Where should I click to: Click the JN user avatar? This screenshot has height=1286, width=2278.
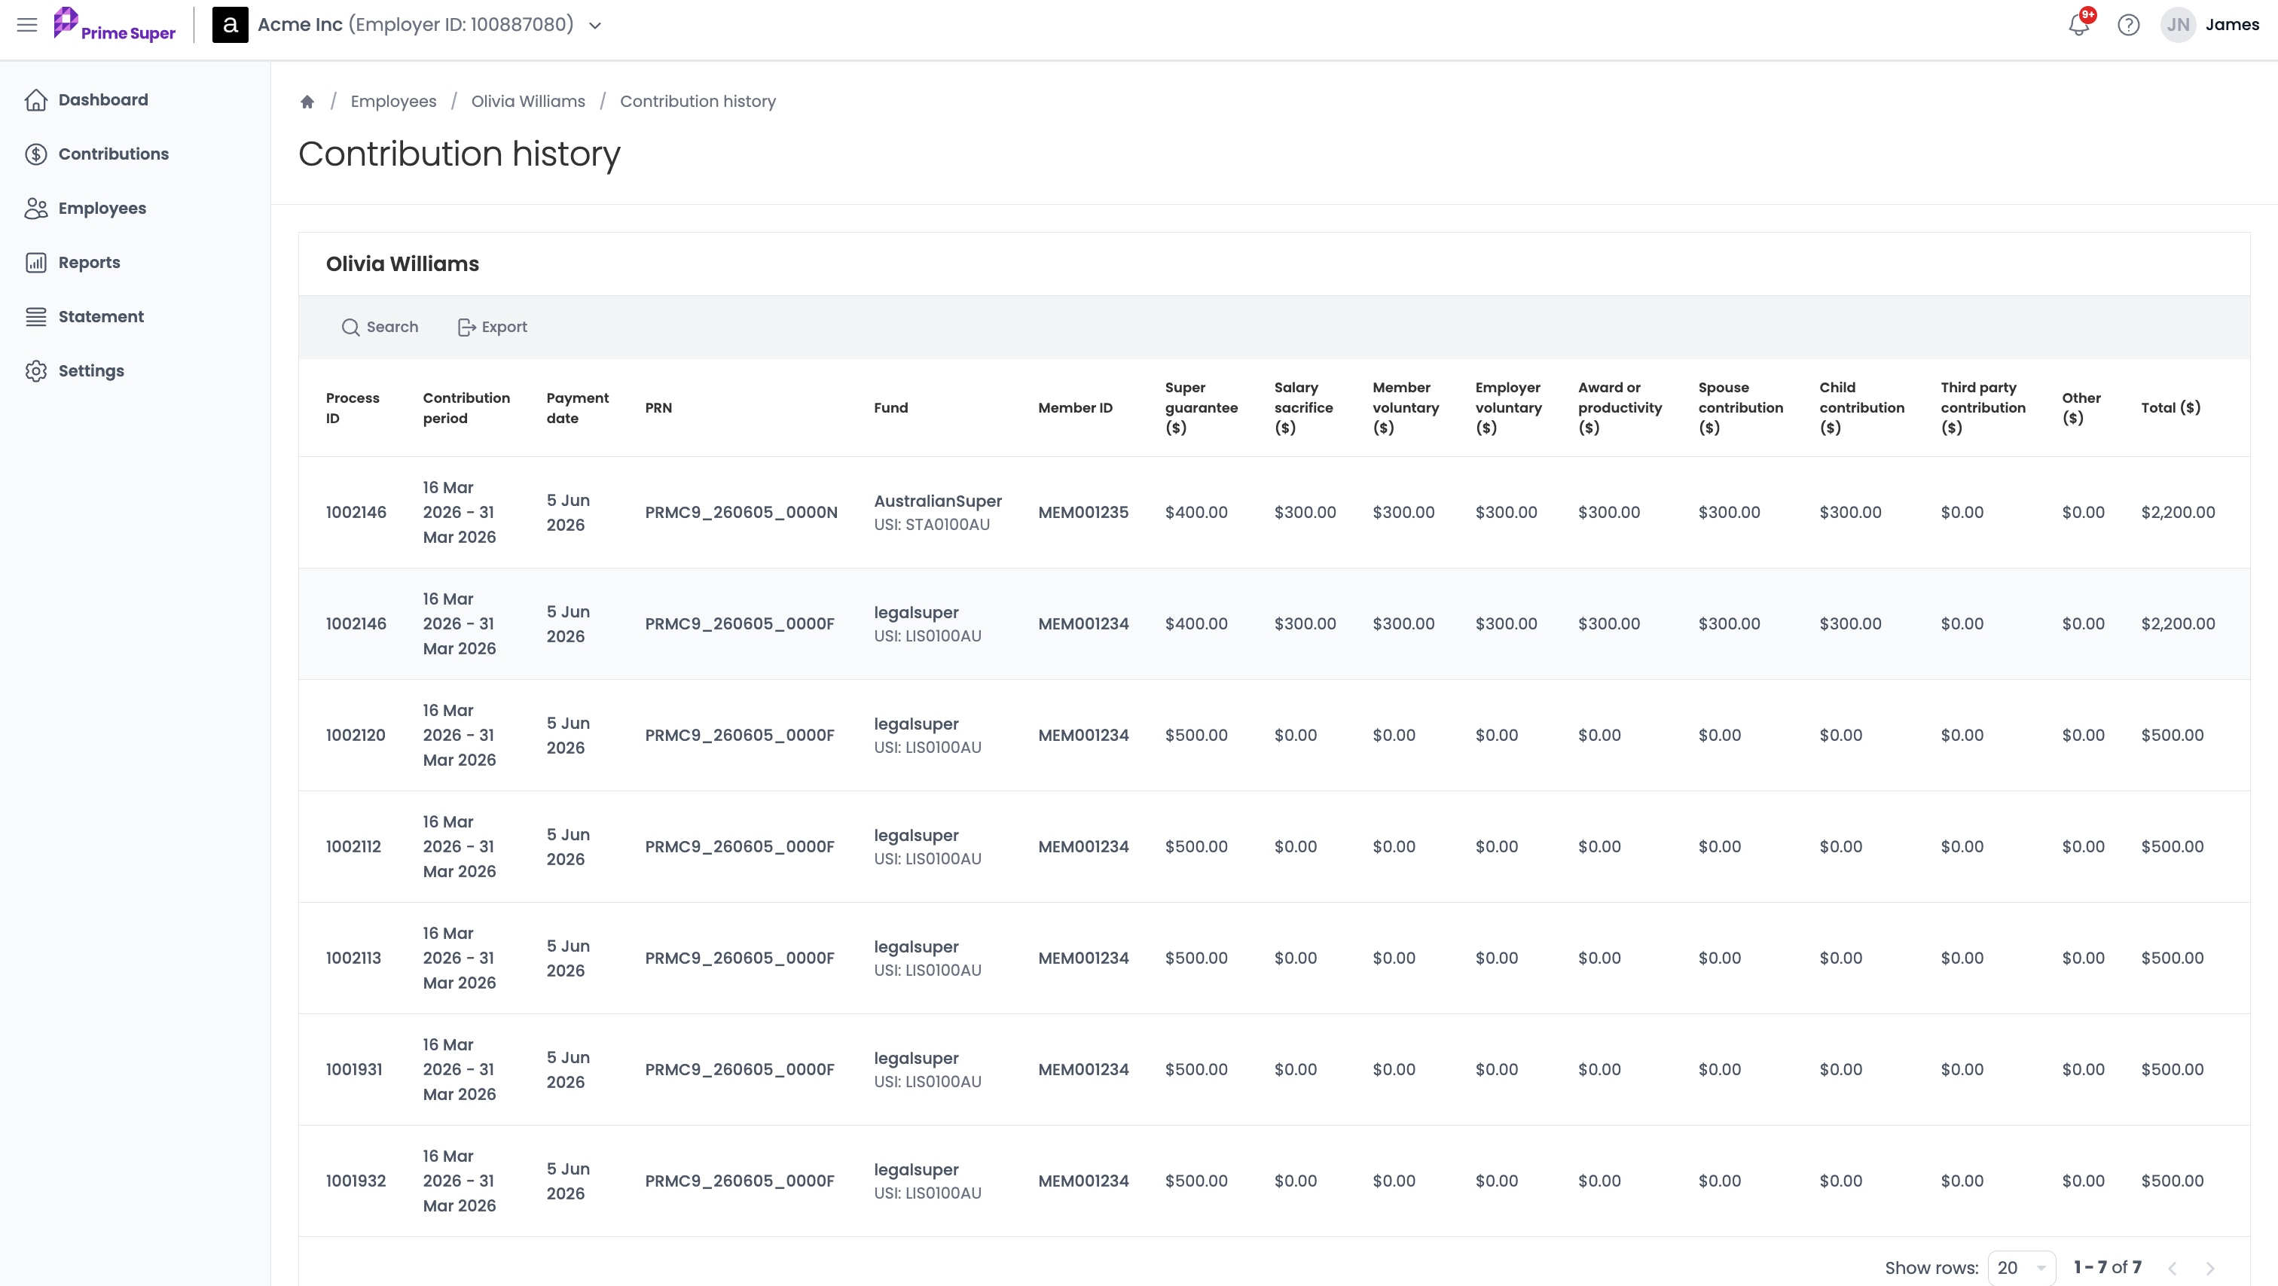[x=2178, y=25]
